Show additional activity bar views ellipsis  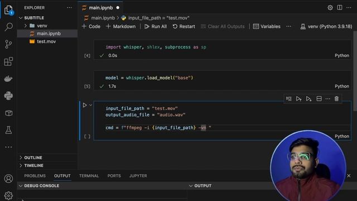(8, 147)
